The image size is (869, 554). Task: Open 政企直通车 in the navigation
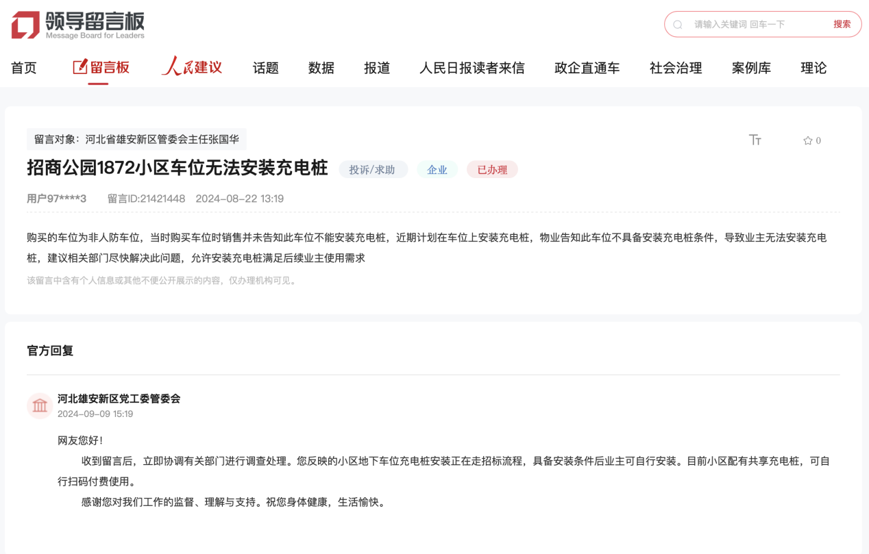[587, 68]
